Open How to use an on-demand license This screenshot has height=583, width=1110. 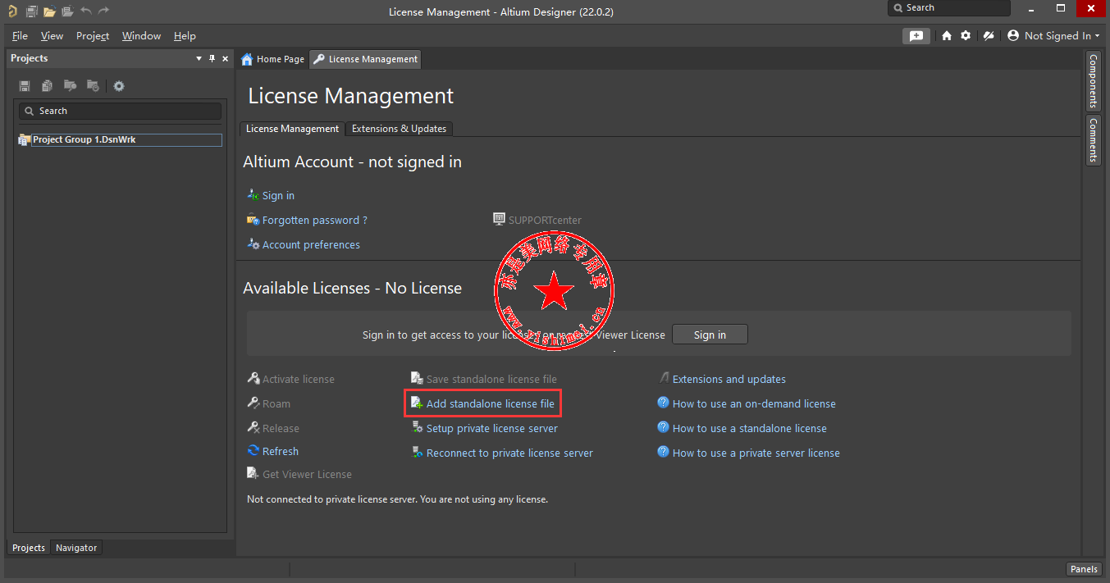pyautogui.click(x=754, y=404)
